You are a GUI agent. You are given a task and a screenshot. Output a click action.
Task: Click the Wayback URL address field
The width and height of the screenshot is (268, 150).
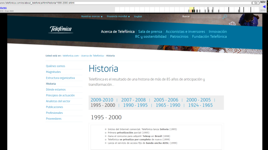point(126,3)
